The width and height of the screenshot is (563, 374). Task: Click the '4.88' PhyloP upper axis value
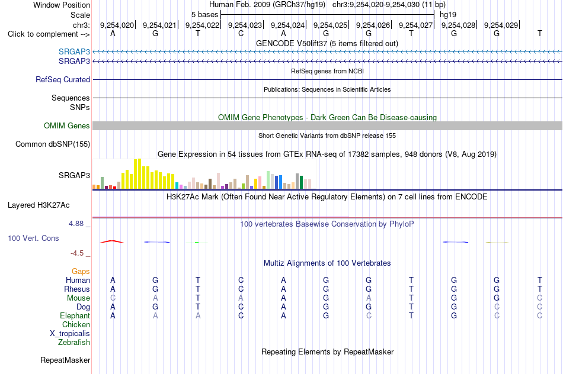[76, 224]
